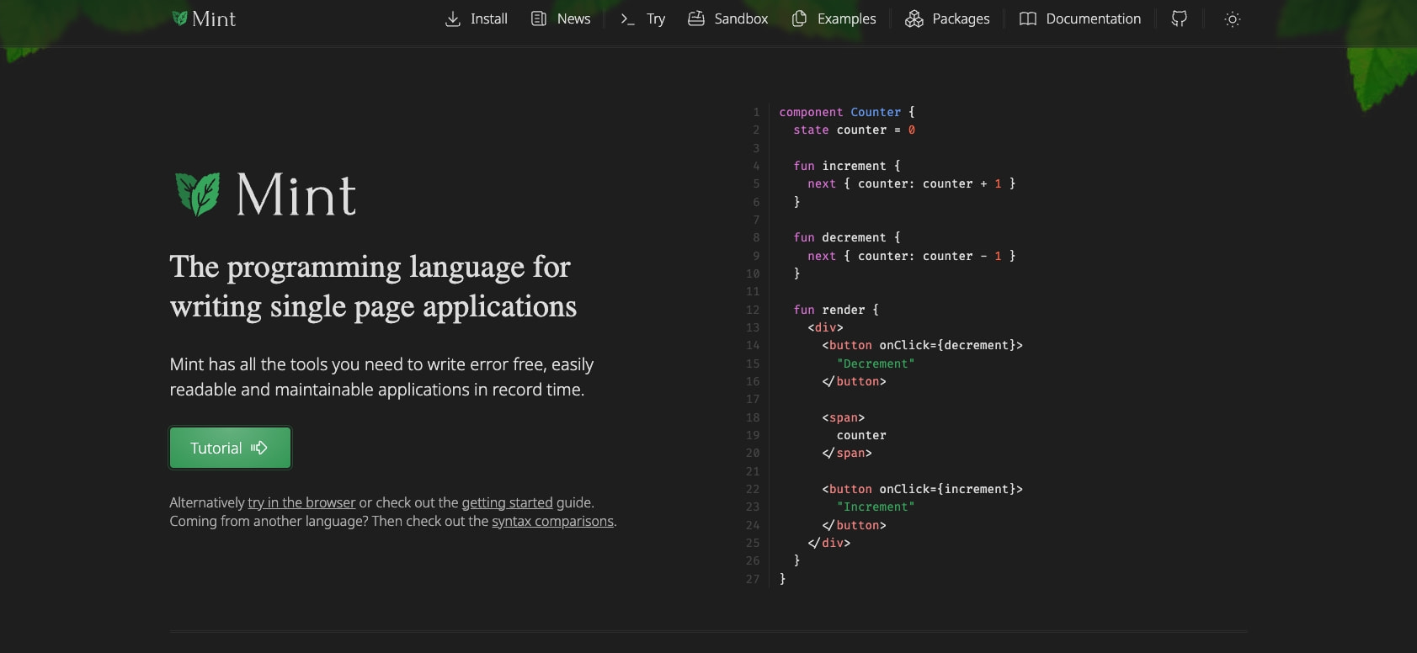Open the 'getting started' guide link
The height and width of the screenshot is (653, 1417).
tap(507, 502)
